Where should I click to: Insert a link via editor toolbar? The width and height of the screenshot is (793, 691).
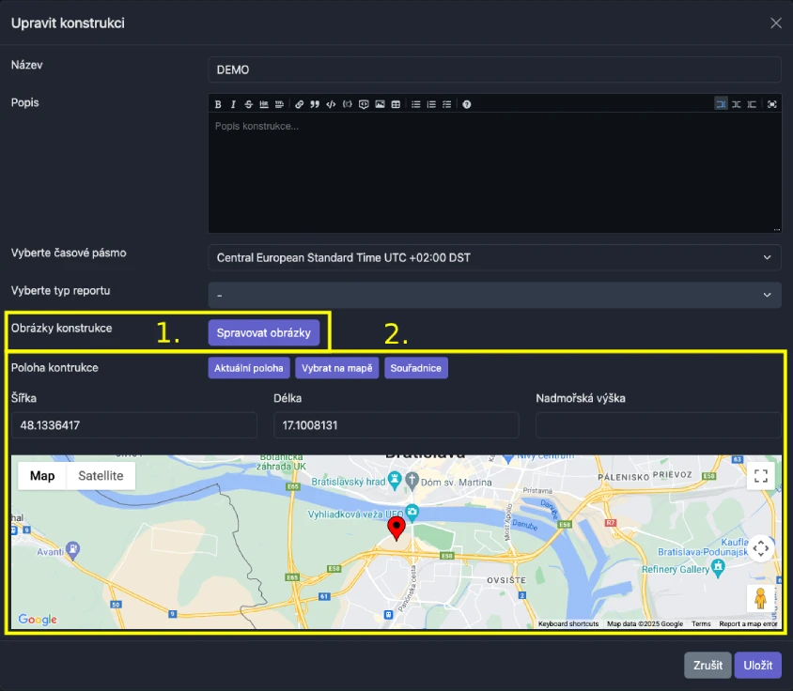(300, 104)
